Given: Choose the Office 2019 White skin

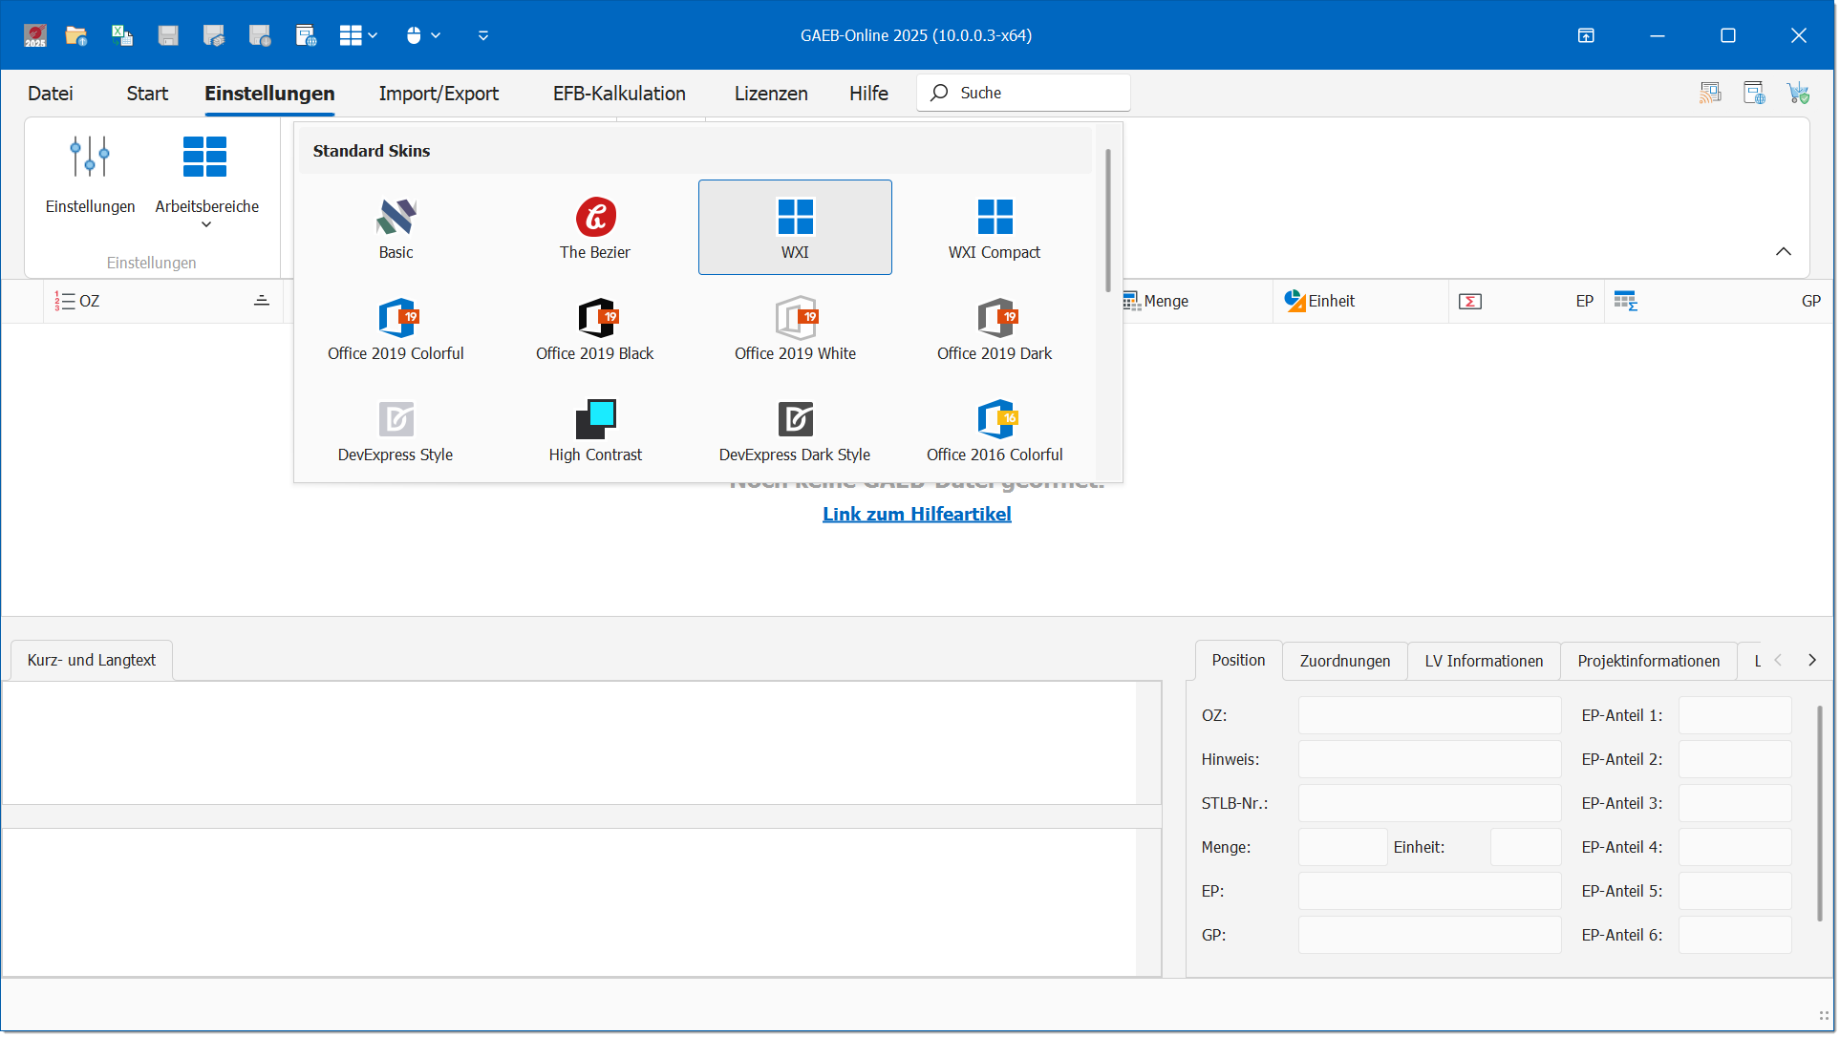Looking at the screenshot, I should (794, 329).
